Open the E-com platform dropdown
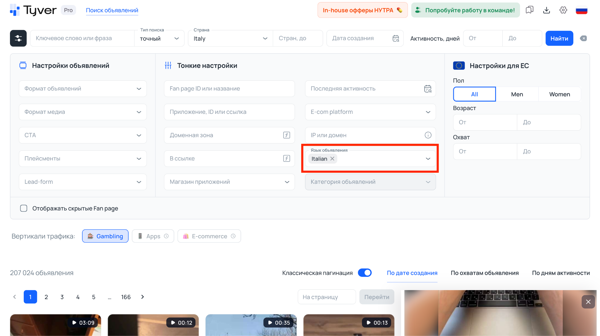Viewport: 600px width, 336px height. pyautogui.click(x=370, y=112)
